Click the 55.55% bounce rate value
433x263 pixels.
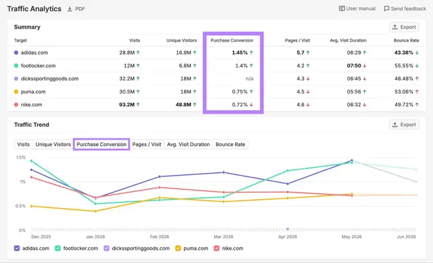coord(404,66)
